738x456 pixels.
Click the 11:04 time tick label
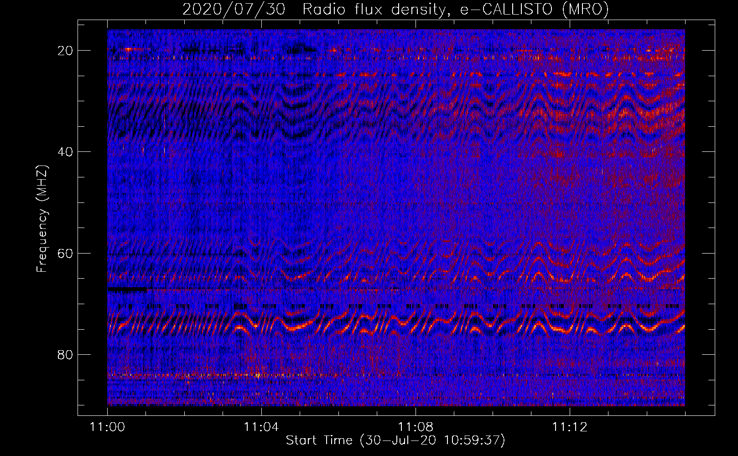pos(261,427)
